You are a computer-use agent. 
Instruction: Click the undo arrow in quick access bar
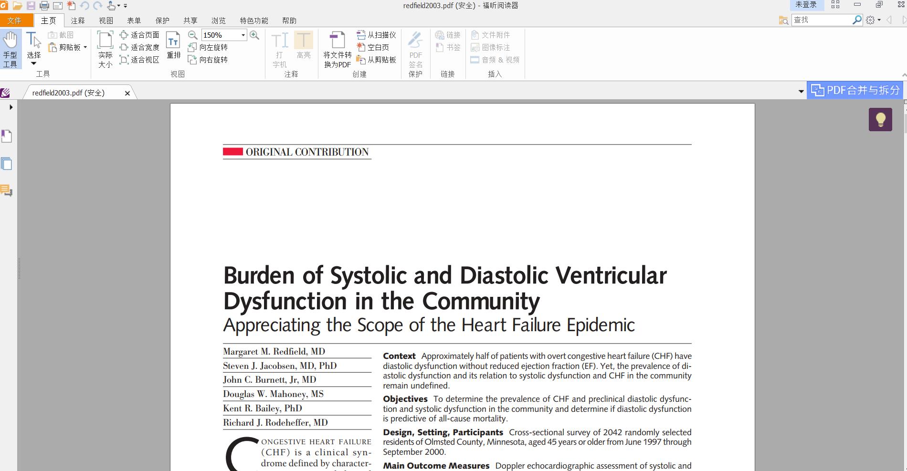(x=84, y=6)
